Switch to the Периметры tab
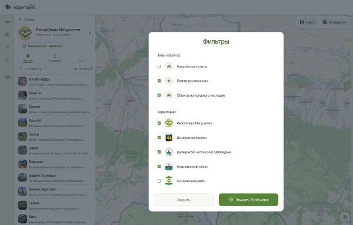 (55, 58)
